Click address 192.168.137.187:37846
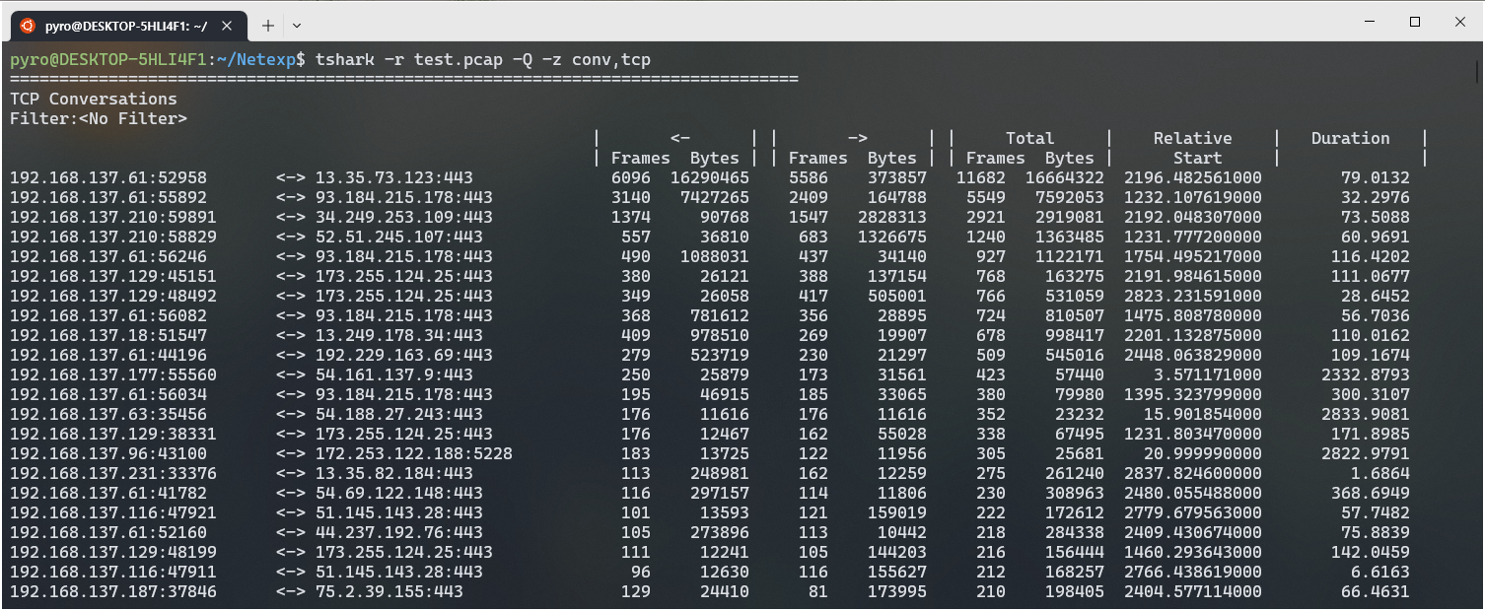Screen dimensions: 1485x611 pos(113,591)
